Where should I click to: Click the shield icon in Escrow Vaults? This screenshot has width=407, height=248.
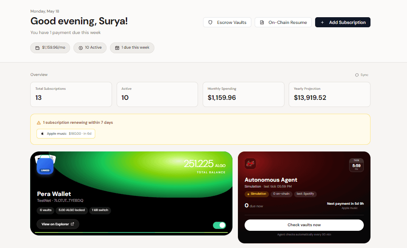(210, 22)
